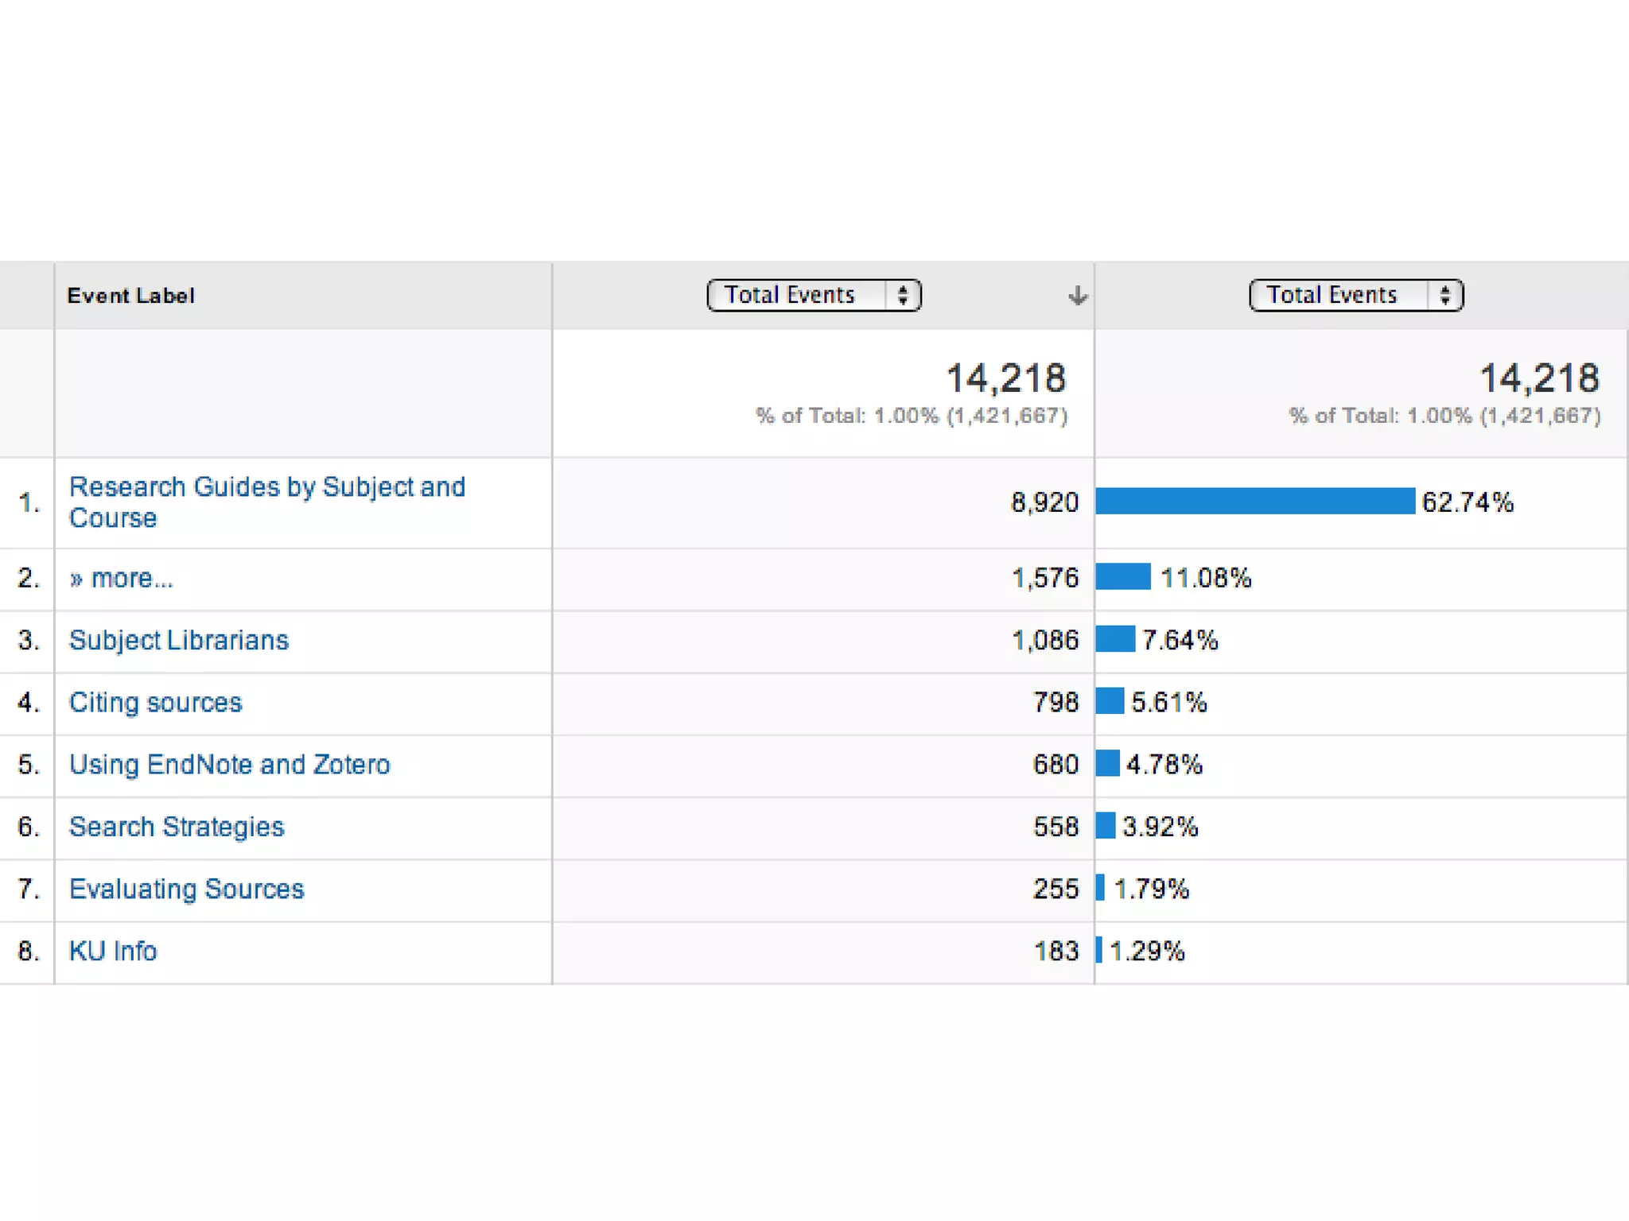Click the KU Info link
This screenshot has height=1221, width=1629.
pyautogui.click(x=113, y=951)
